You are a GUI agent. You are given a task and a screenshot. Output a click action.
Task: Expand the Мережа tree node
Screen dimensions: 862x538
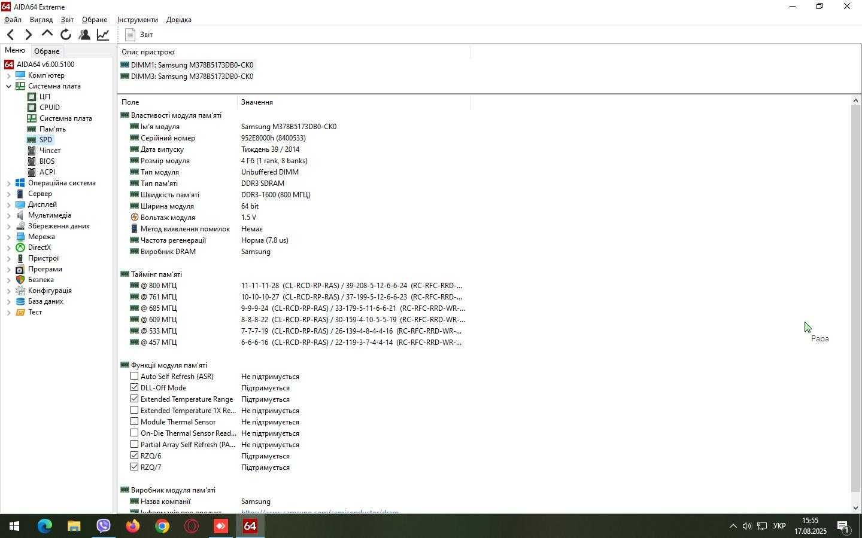click(x=8, y=237)
